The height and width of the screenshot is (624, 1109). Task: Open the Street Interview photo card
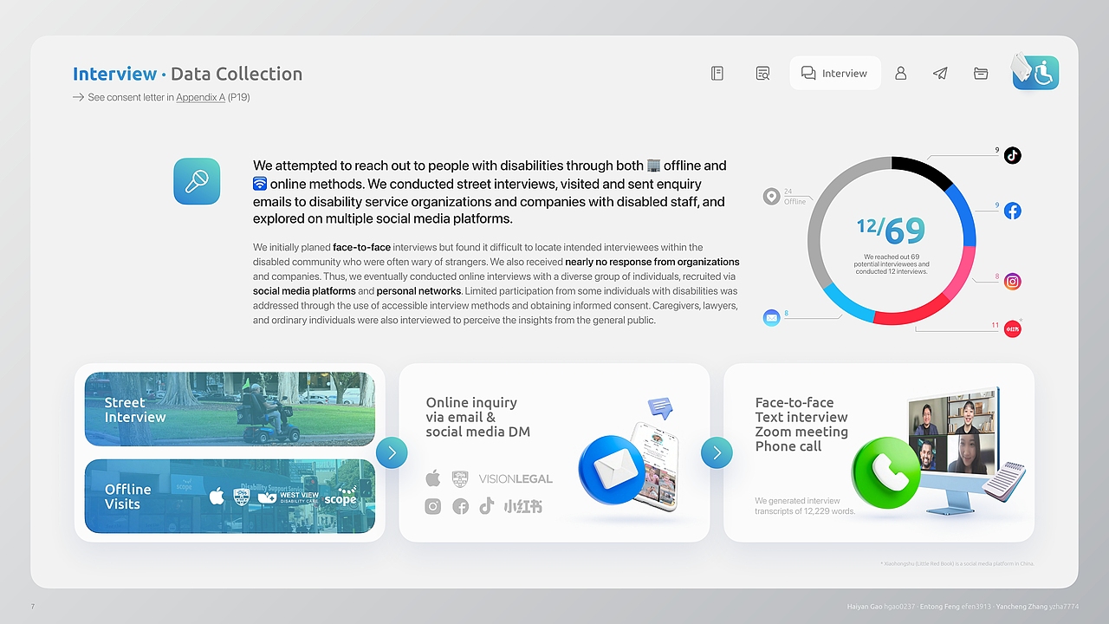230,409
